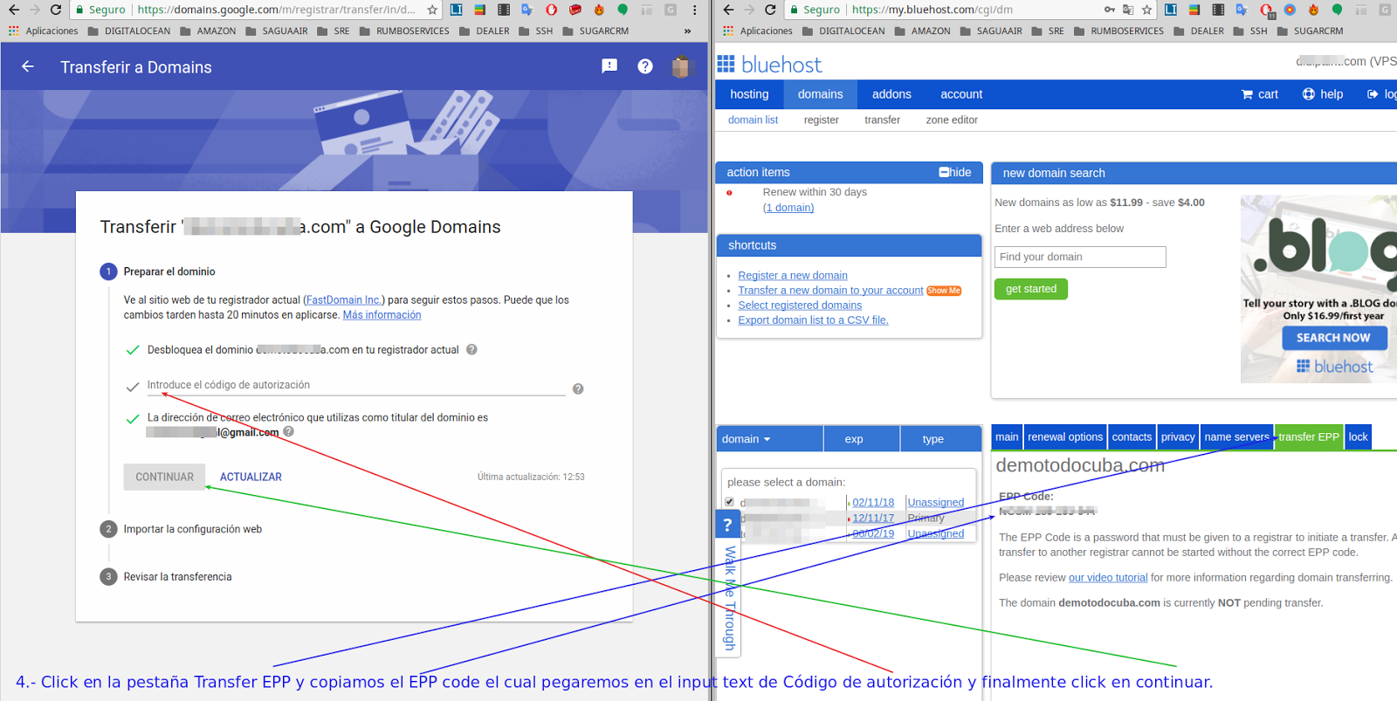Open AMAZON bookmark folder in left browser
1397x701 pixels.
208,31
